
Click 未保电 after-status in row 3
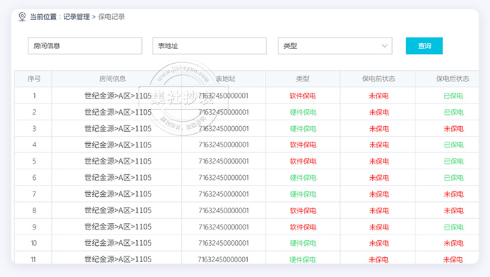coord(454,129)
